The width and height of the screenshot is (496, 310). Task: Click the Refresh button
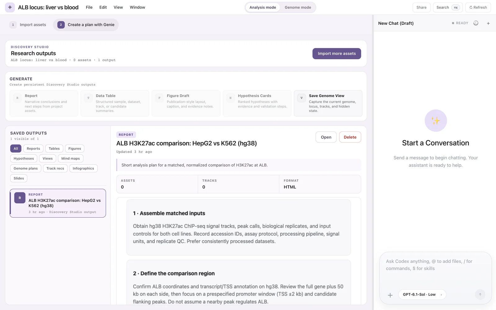[478, 7]
